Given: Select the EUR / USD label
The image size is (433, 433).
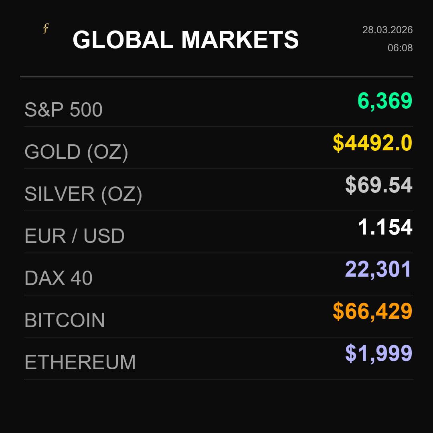Looking at the screenshot, I should click(x=74, y=236).
